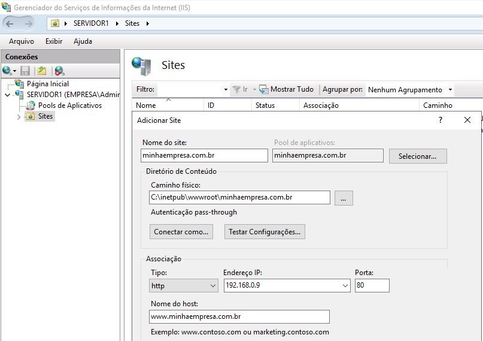Image resolution: width=483 pixels, height=341 pixels.
Task: Open the Arquivo menu
Action: coord(22,41)
